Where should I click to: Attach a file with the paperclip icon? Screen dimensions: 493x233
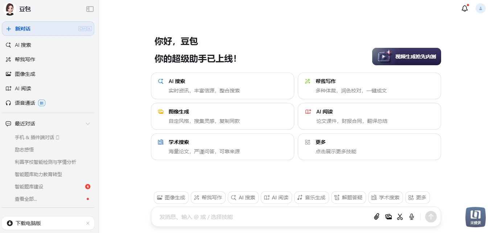377,217
